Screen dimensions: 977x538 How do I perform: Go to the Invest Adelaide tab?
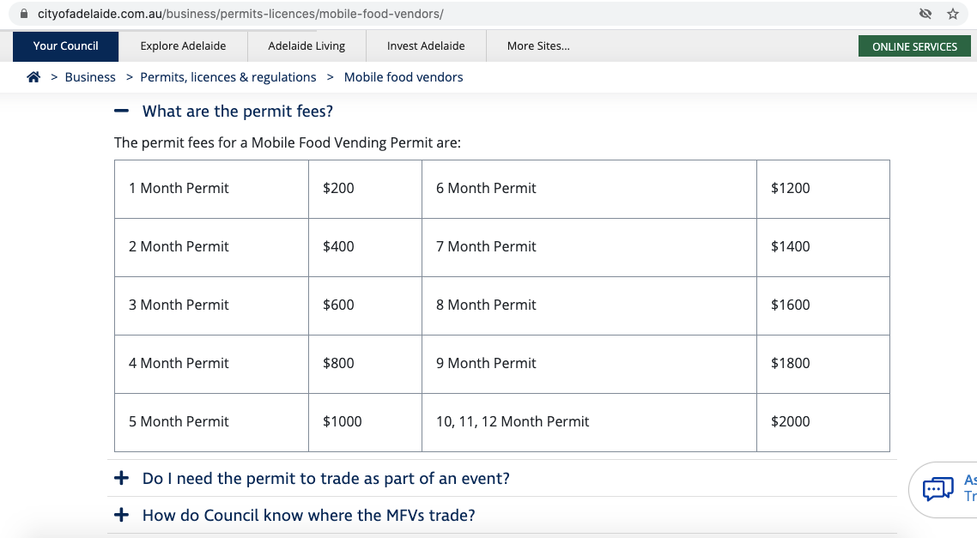(x=426, y=46)
